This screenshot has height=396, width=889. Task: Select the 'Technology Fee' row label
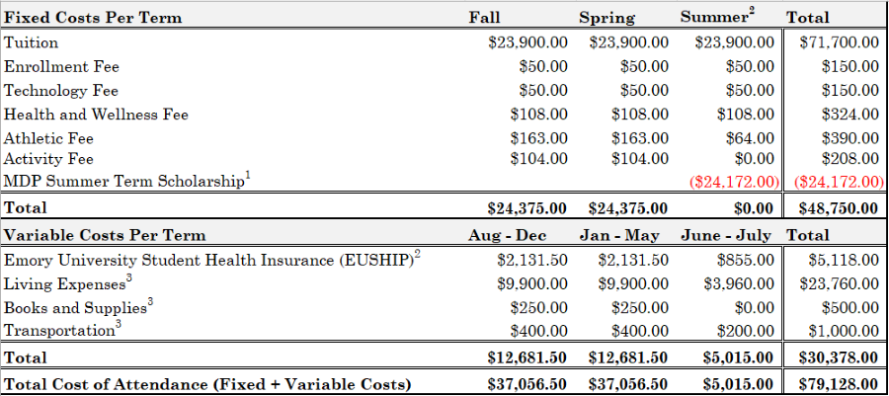tap(61, 91)
